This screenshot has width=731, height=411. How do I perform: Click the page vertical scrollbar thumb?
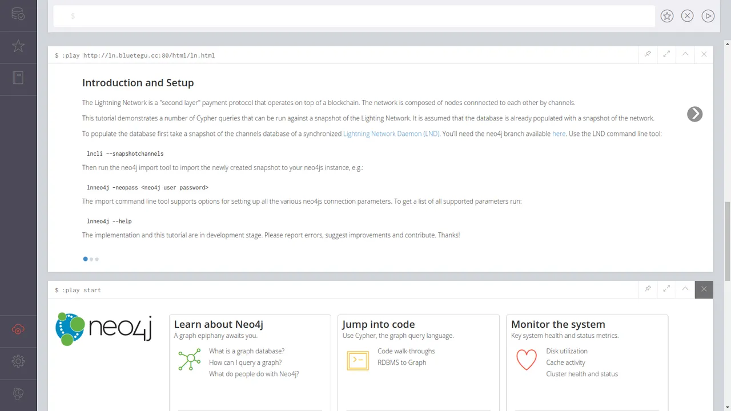[x=727, y=240]
